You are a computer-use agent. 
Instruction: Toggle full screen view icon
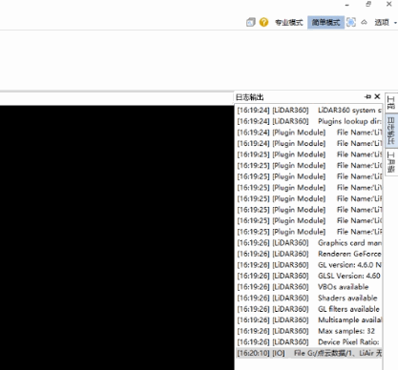point(351,22)
